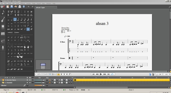The height and width of the screenshot is (93, 171).
Task: Click the Open file icon in top toolbar
Action: [x=12, y=7]
